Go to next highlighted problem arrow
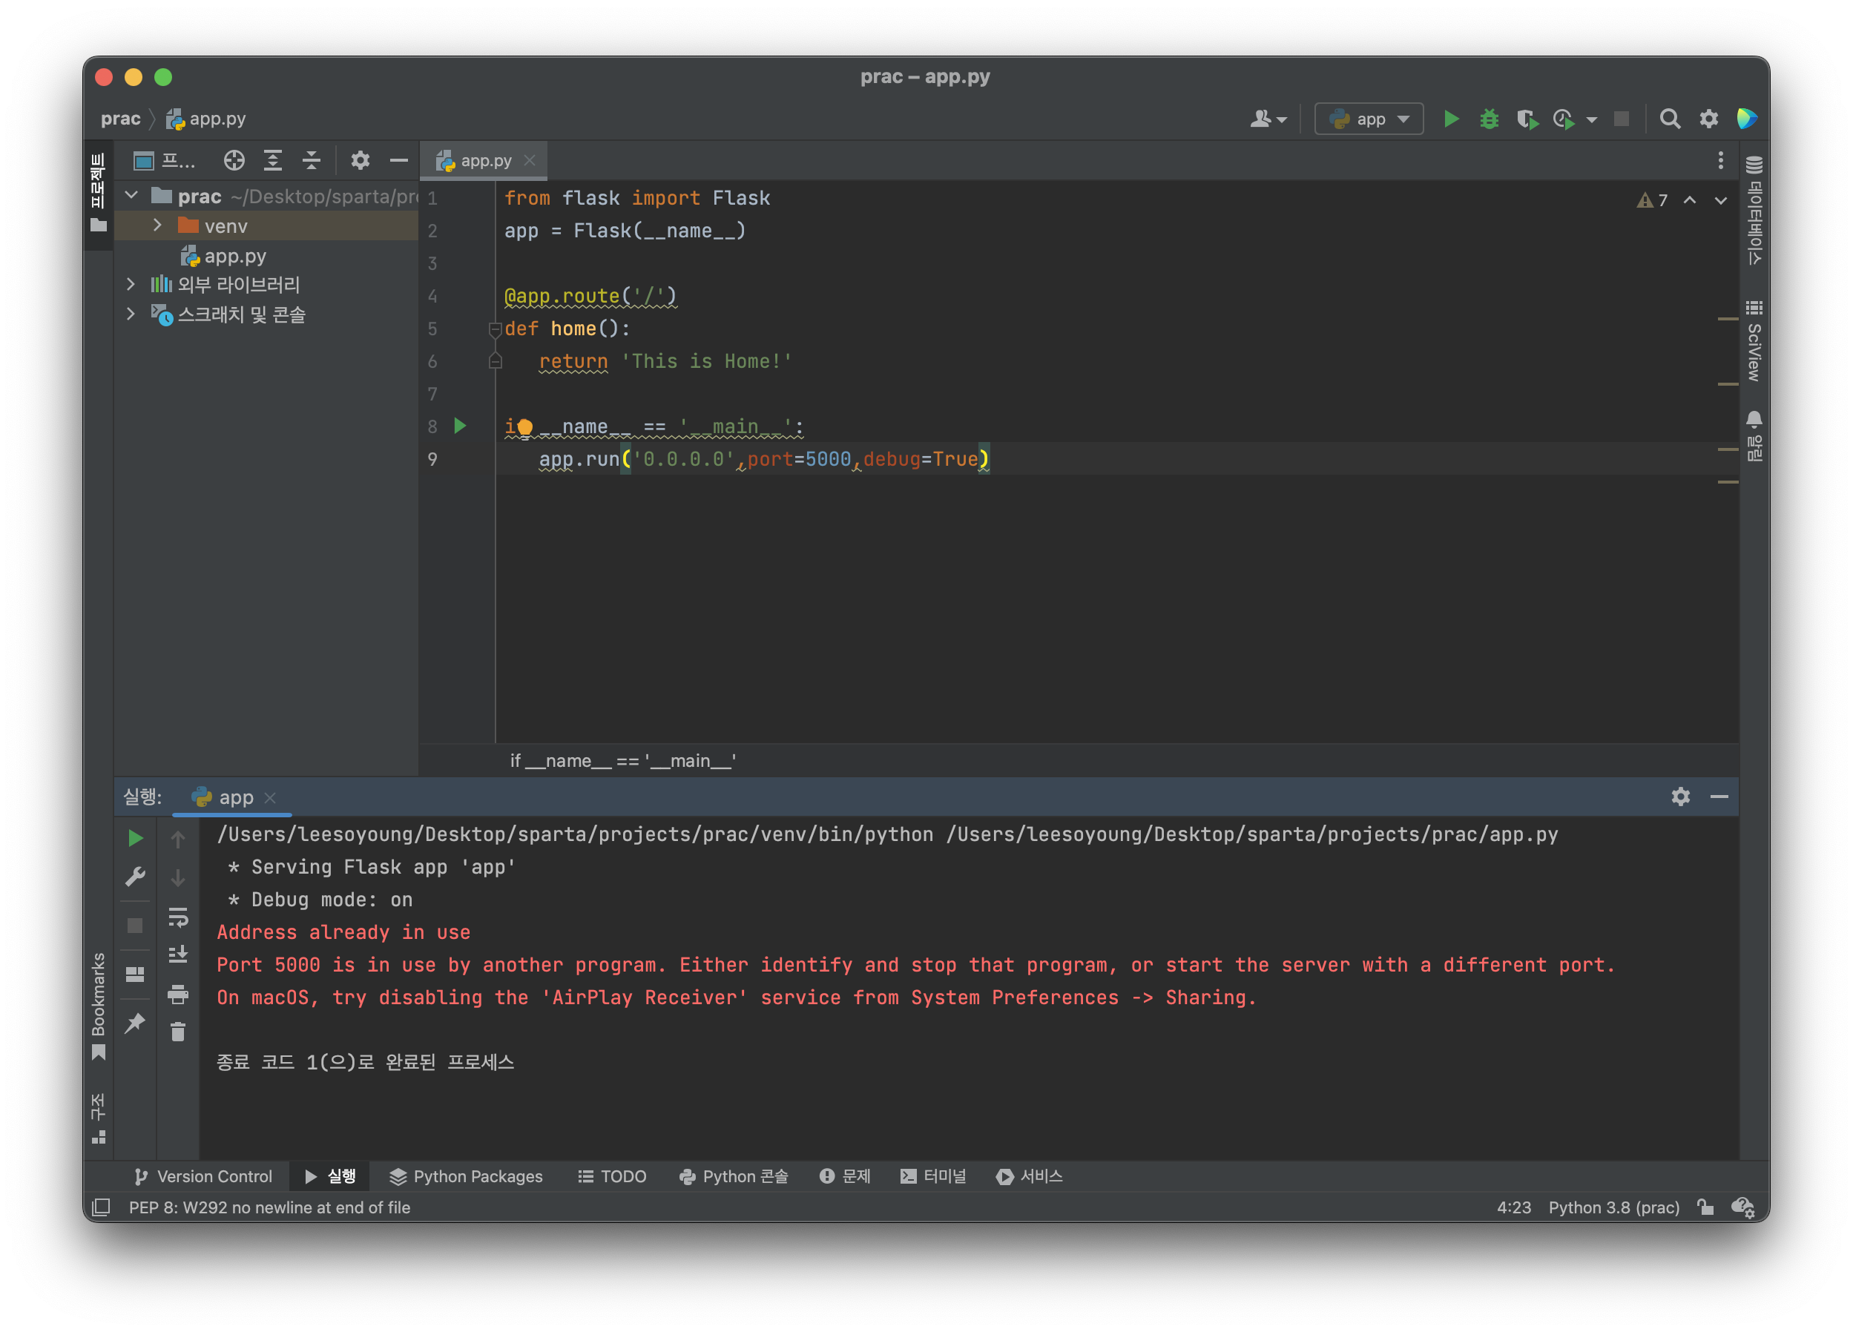The width and height of the screenshot is (1853, 1332). coord(1721,200)
